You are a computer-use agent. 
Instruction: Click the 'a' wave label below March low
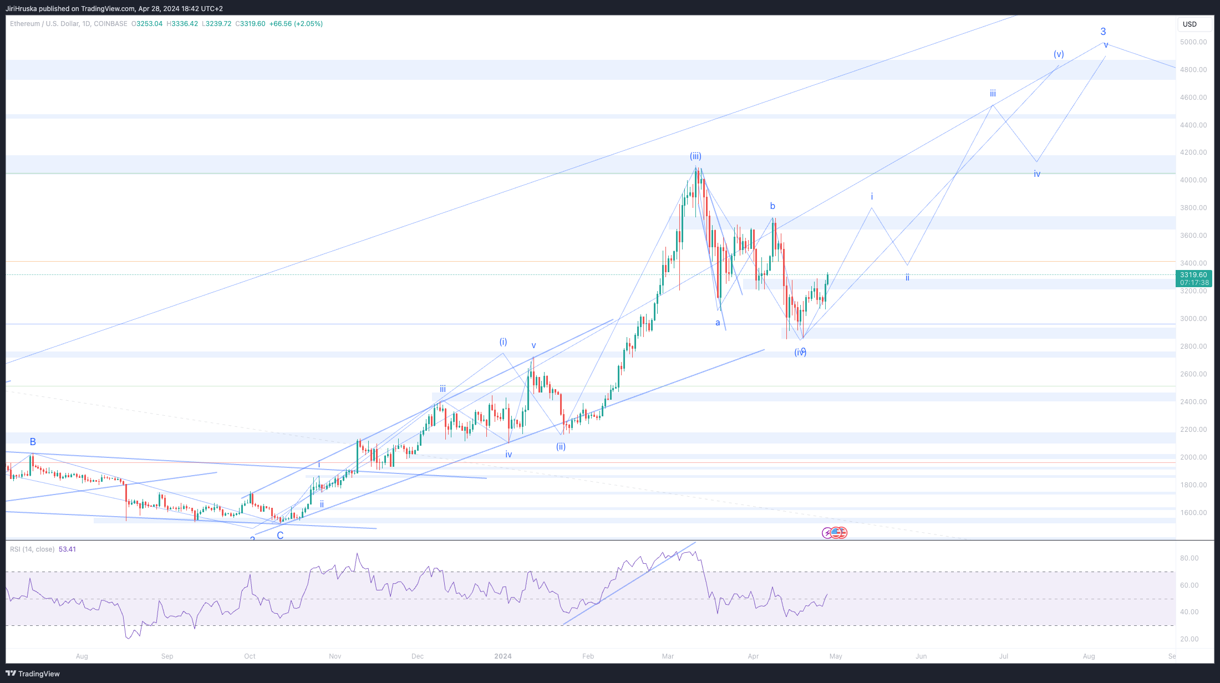tap(718, 323)
